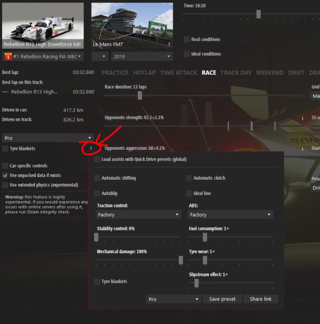Enable Real conditions checkbox

[x=187, y=39]
